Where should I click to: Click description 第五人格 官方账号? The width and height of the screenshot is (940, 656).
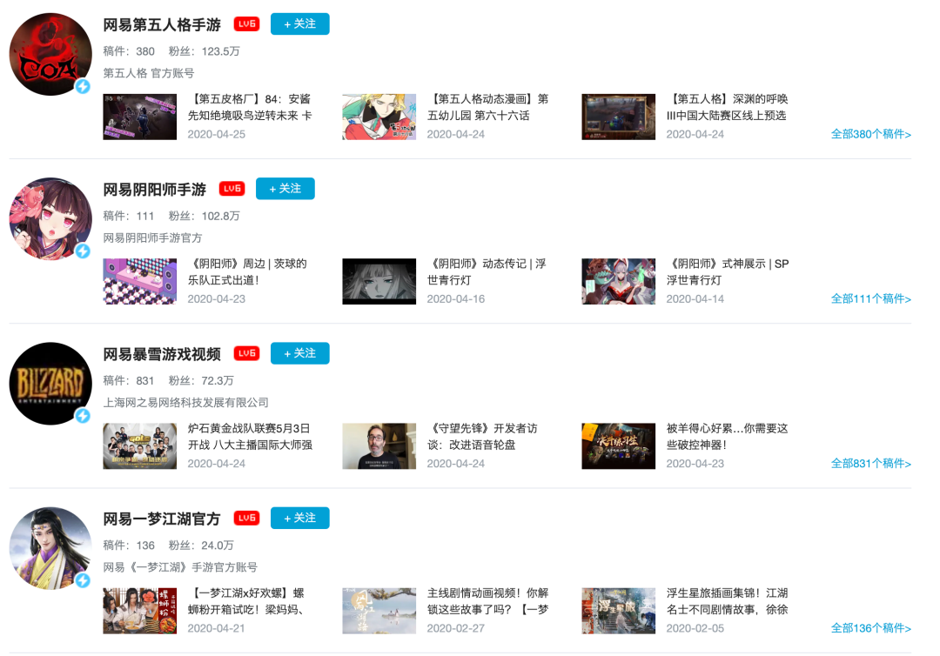pos(149,73)
